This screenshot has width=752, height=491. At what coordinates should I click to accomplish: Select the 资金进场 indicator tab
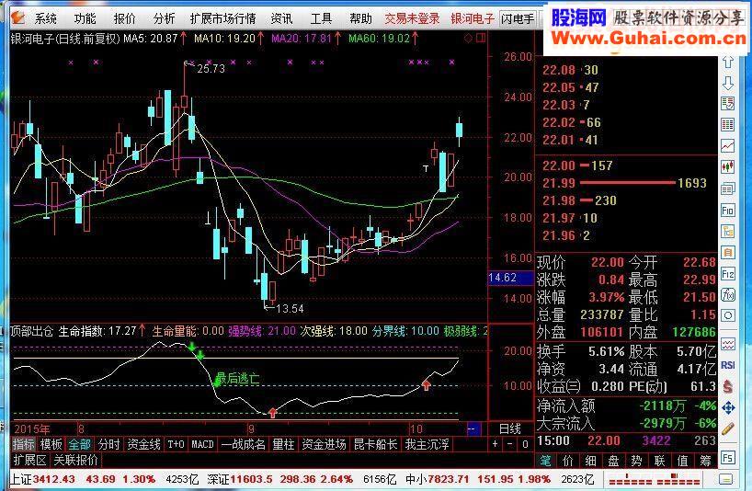(325, 444)
